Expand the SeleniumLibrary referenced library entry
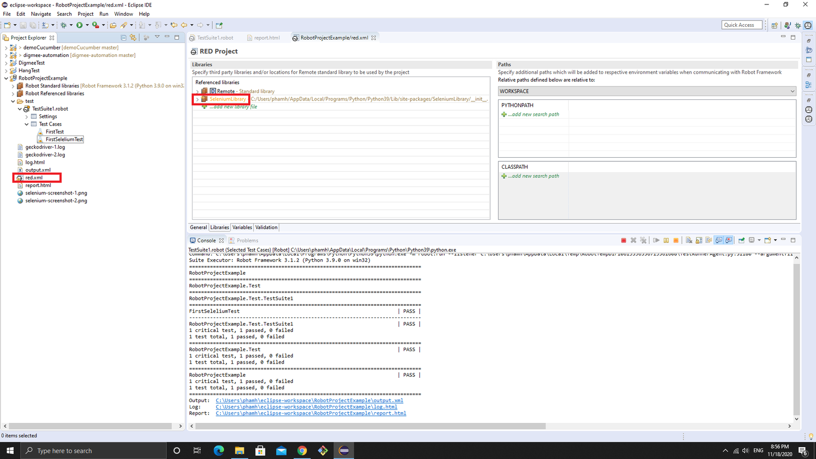816x459 pixels. (197, 99)
